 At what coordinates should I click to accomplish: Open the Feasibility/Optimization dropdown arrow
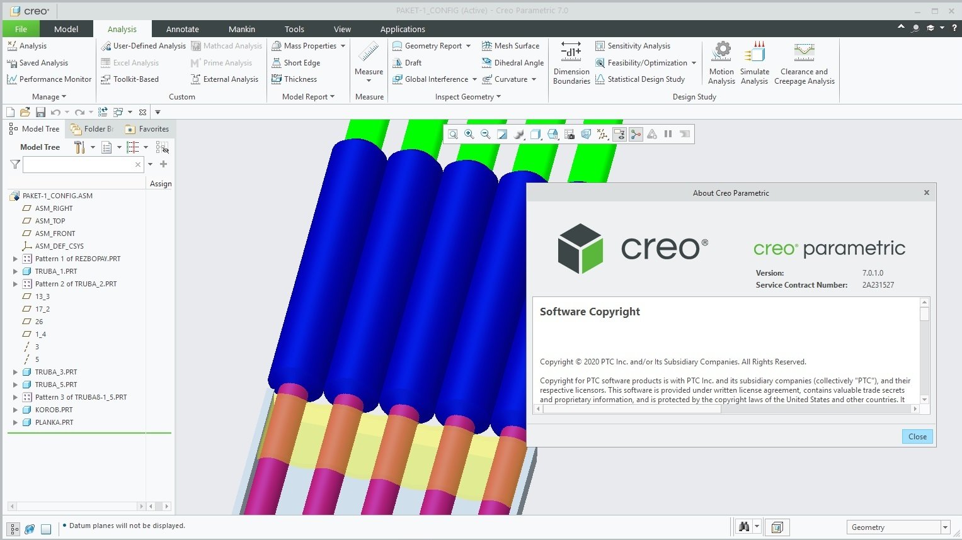694,63
